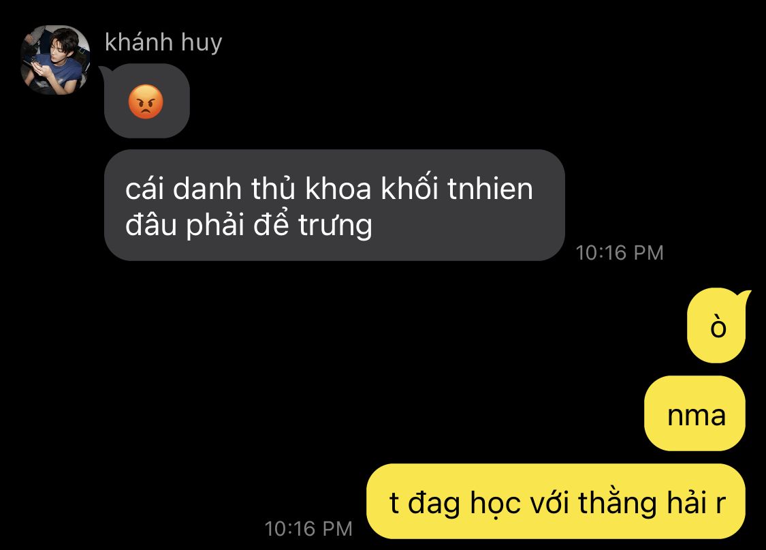Viewport: 766px width, 550px height.
Task: Open khánh huy's profile picture
Action: point(55,60)
